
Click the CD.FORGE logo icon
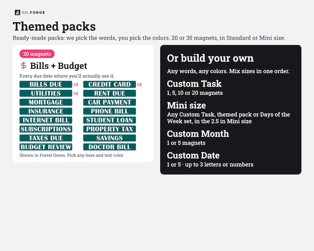pyautogui.click(x=17, y=12)
